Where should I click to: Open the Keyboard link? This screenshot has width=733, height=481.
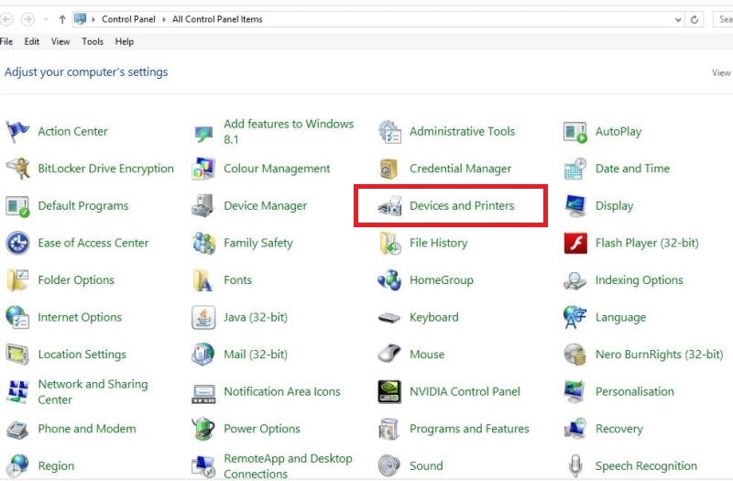[433, 317]
